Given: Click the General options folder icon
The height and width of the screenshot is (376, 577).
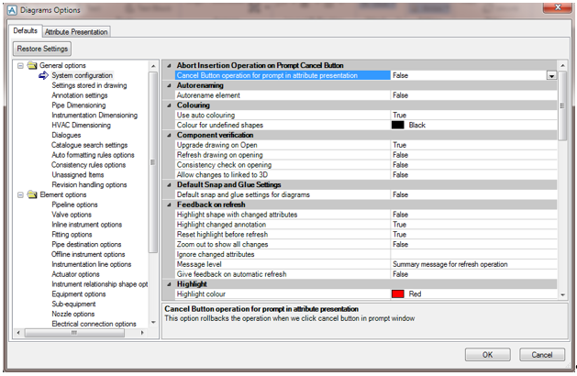Looking at the screenshot, I should pyautogui.click(x=32, y=65).
